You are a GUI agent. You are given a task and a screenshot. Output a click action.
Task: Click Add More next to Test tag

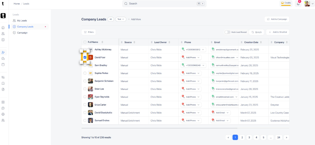(x=134, y=19)
